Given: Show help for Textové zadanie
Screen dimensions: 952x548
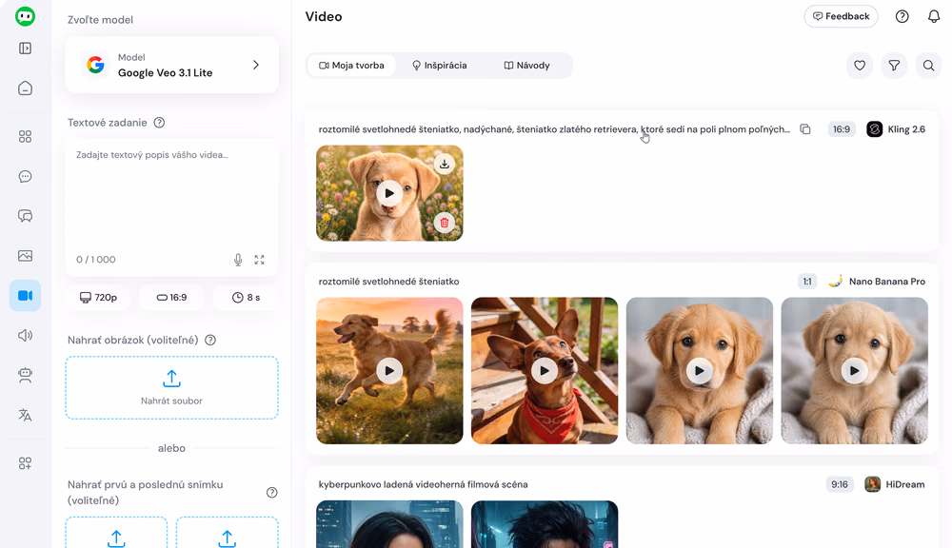Looking at the screenshot, I should point(159,123).
